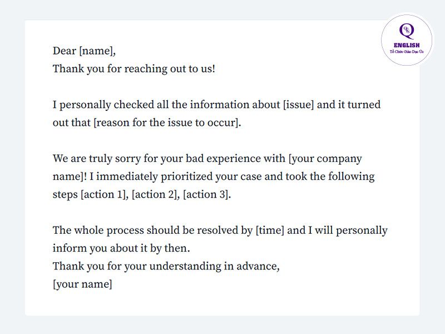Select the [your company placeholder text
The image size is (445, 334).
pos(325,159)
